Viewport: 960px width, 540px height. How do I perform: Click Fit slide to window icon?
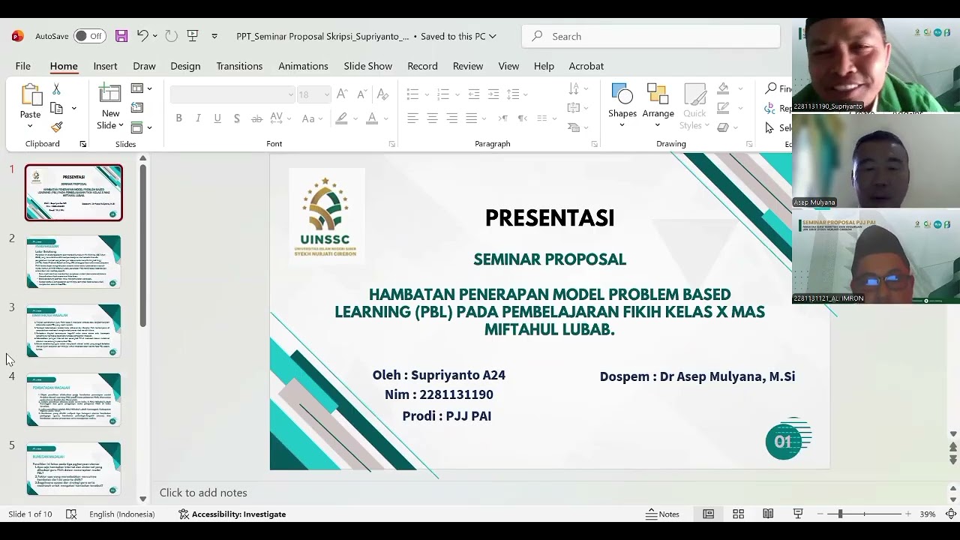coord(951,514)
